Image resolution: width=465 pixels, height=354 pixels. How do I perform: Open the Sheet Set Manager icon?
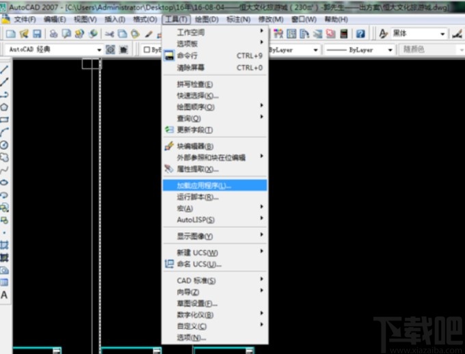pos(317,33)
